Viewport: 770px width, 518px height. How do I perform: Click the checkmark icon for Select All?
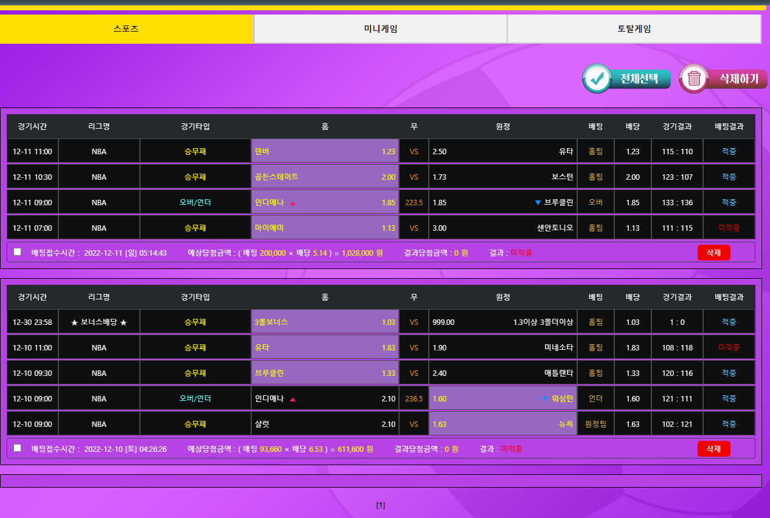[x=597, y=78]
